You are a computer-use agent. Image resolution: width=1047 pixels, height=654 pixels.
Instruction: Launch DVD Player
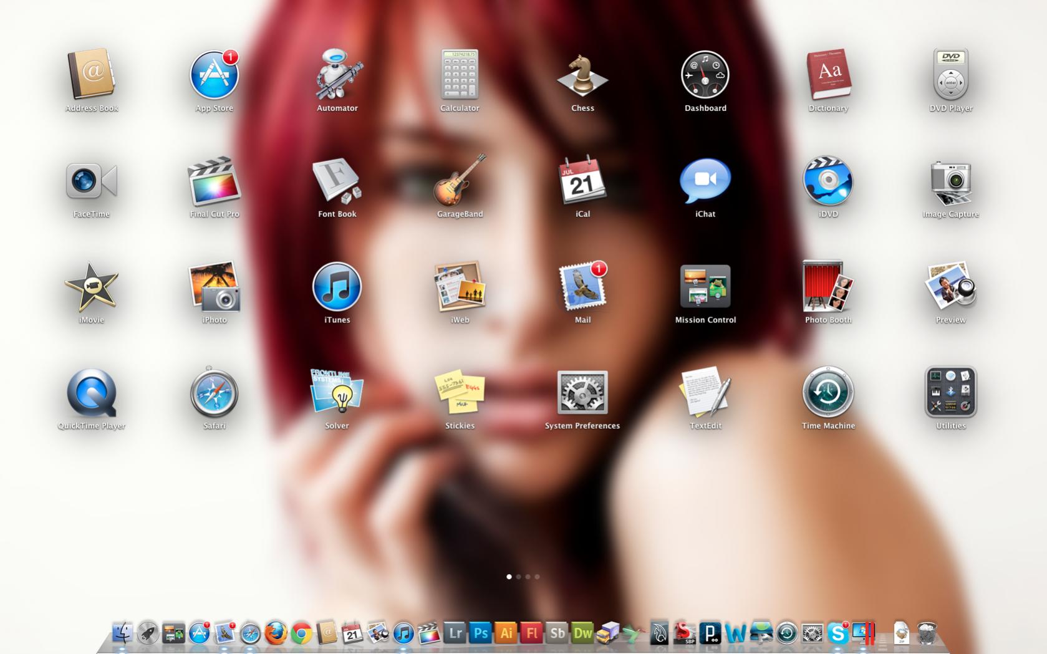pos(951,75)
